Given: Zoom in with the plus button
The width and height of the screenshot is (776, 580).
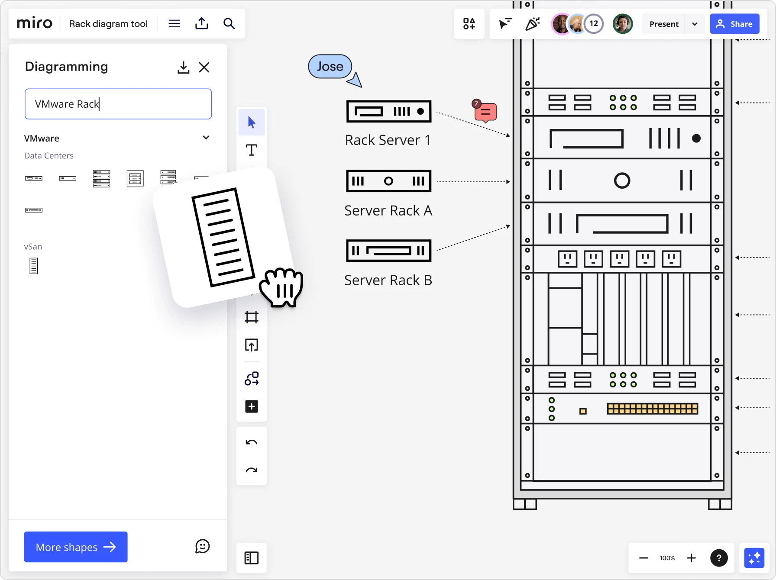Looking at the screenshot, I should (692, 558).
